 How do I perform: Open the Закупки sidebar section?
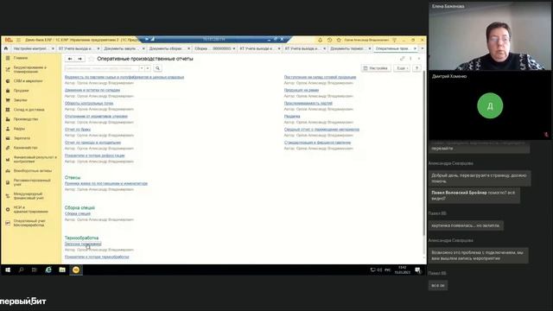(21, 100)
